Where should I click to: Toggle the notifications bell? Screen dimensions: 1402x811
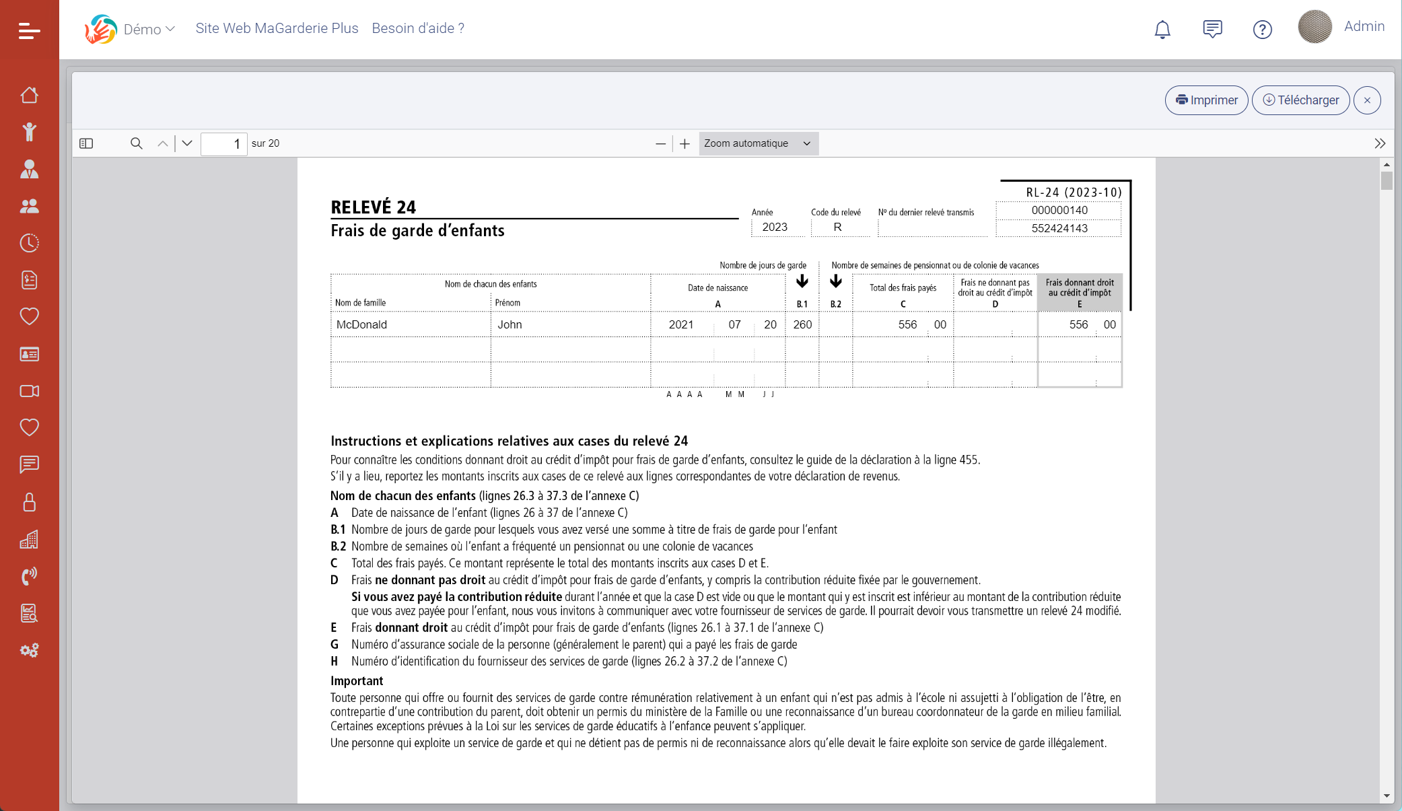(x=1161, y=29)
